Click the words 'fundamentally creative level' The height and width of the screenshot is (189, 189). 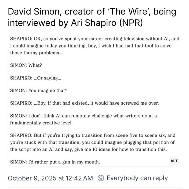(41, 123)
